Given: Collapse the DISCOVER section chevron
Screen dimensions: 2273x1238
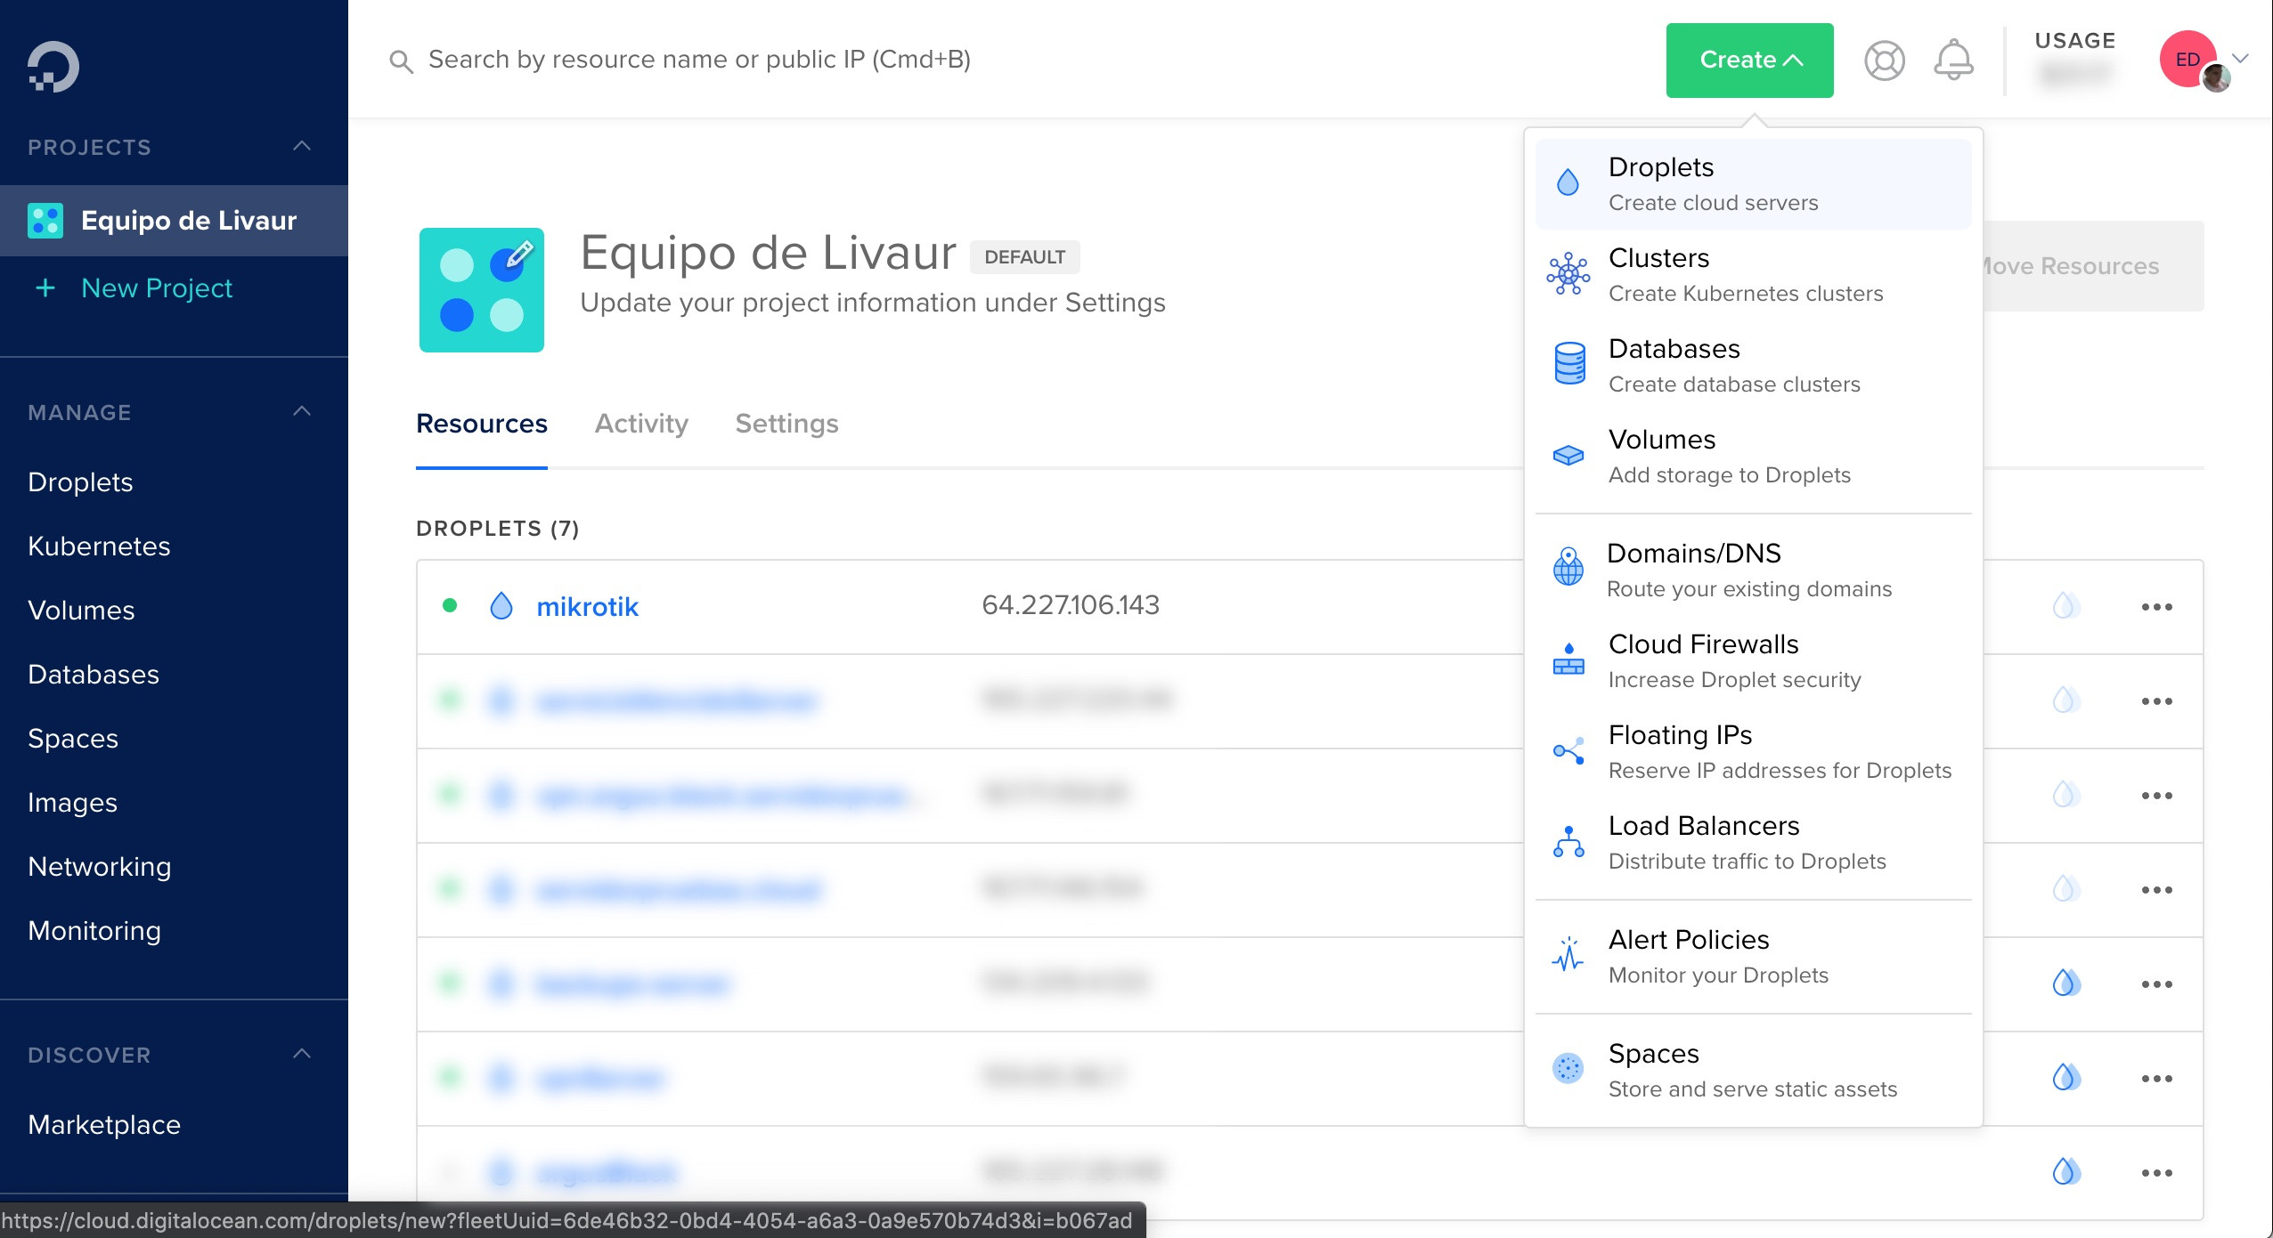Looking at the screenshot, I should (303, 1054).
